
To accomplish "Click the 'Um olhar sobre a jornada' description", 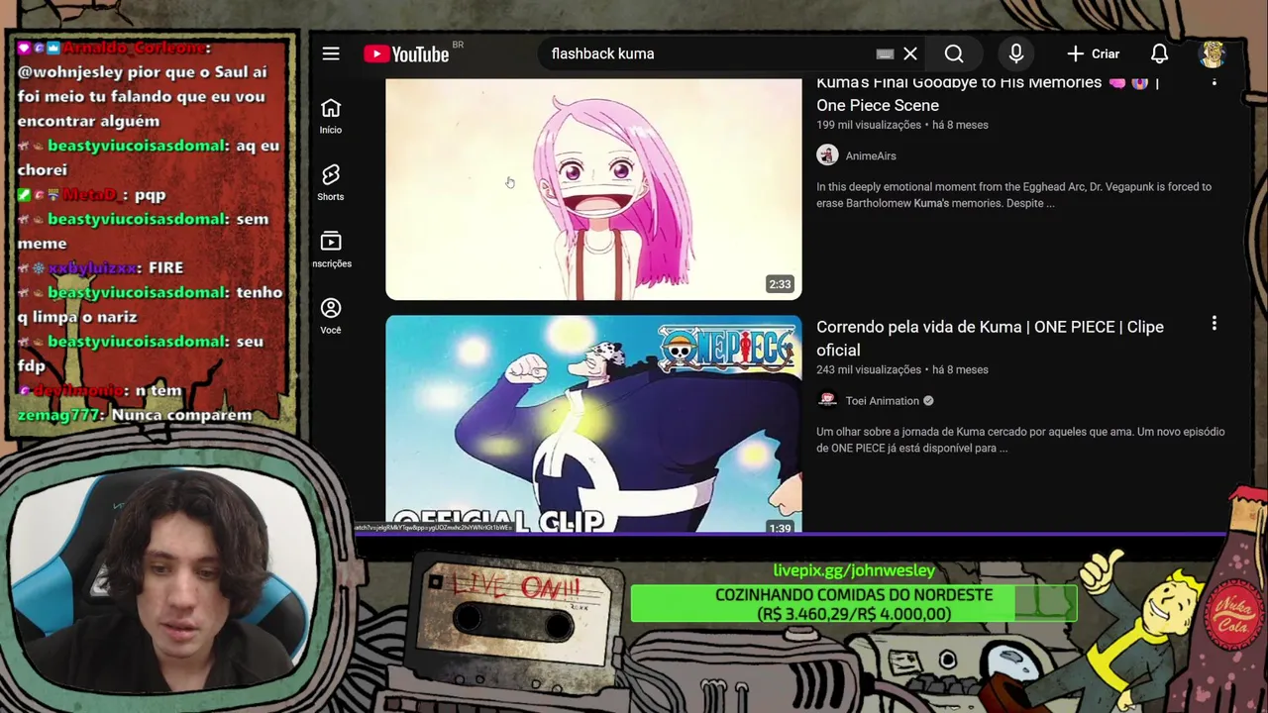I will point(1020,440).
